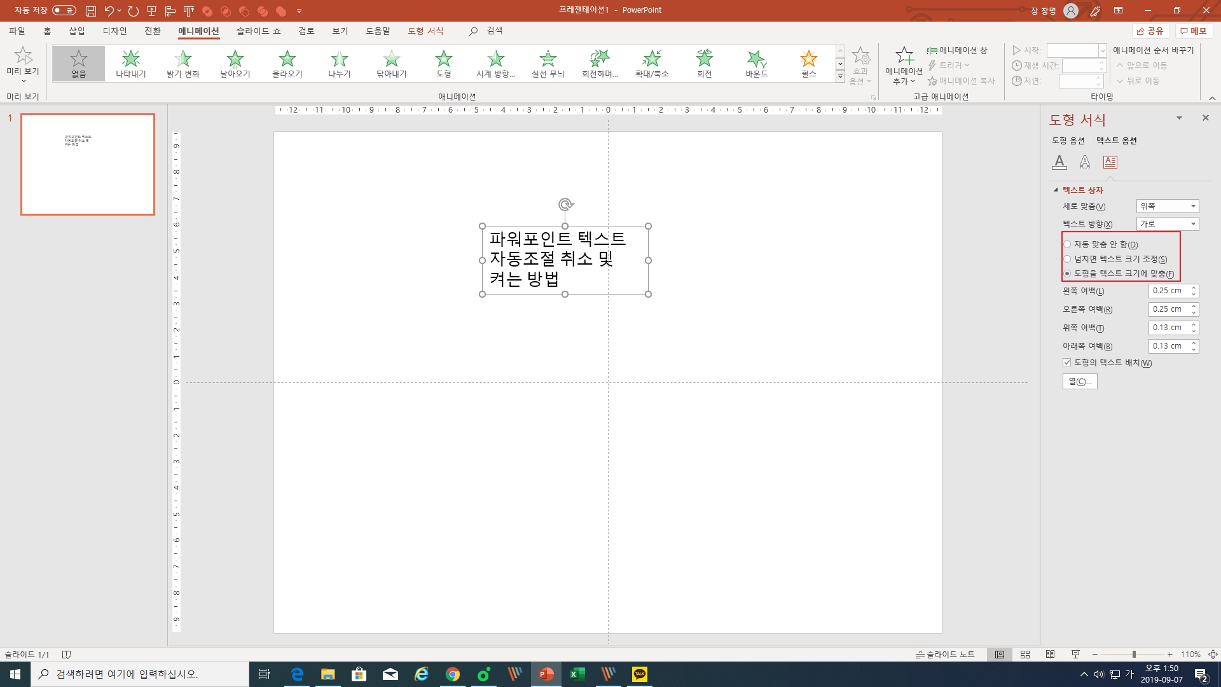The width and height of the screenshot is (1221, 687).
Task: Choose the 바운드 animation effect
Action: coord(756,63)
